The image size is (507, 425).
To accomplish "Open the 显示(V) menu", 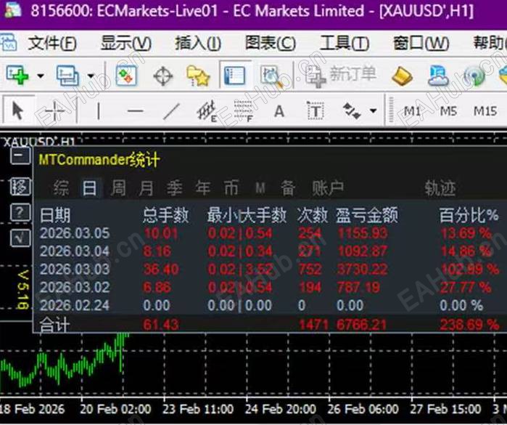I will 126,43.
